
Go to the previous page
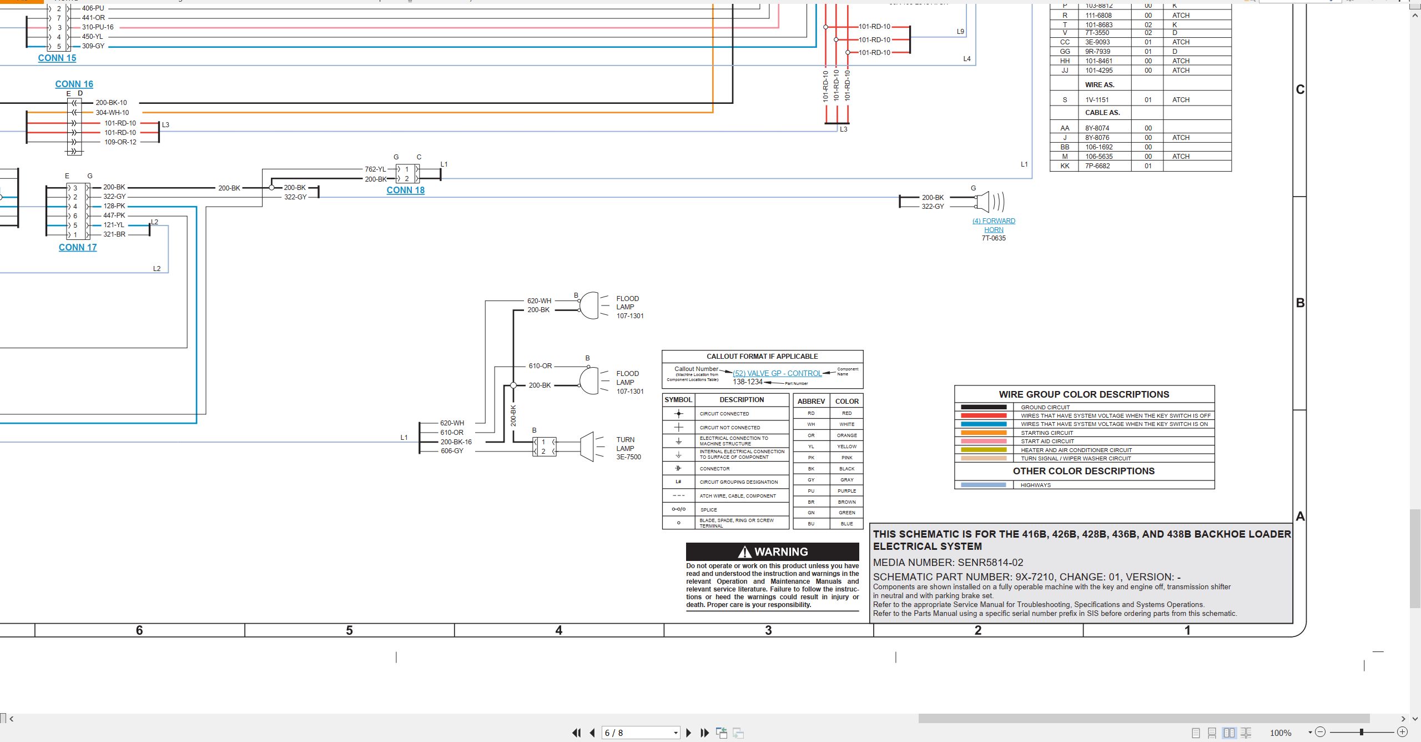coord(592,733)
